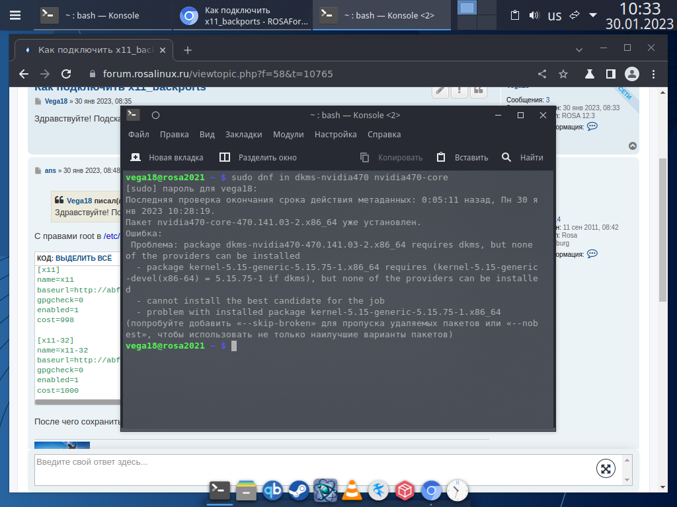Open volume control in system tray
Image resolution: width=677 pixels, height=507 pixels.
(534, 16)
